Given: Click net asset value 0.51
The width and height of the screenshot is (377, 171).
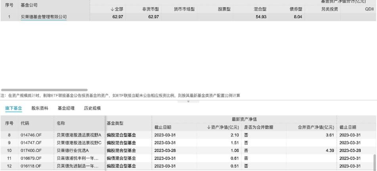Looking at the screenshot, I should 235,166.
